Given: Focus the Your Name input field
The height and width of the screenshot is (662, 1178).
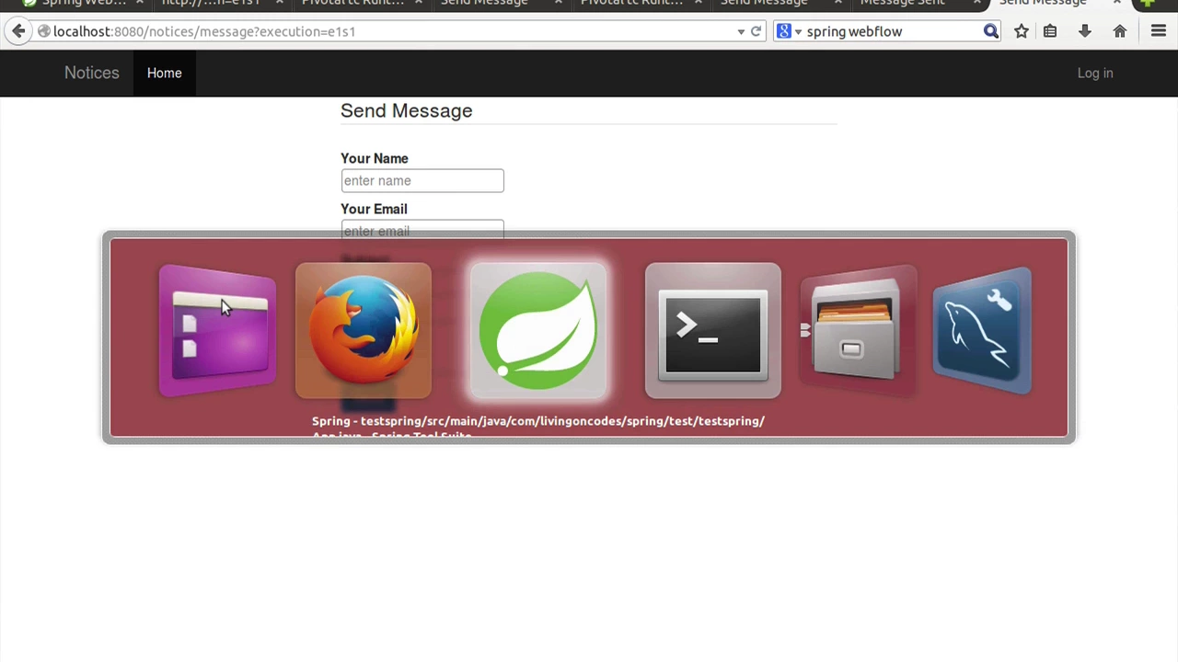Looking at the screenshot, I should coord(422,180).
